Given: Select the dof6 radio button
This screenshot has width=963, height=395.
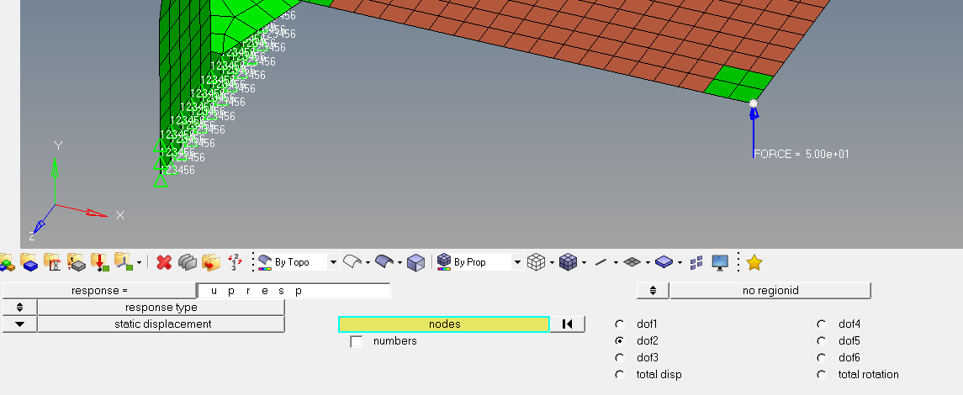Looking at the screenshot, I should (x=821, y=357).
